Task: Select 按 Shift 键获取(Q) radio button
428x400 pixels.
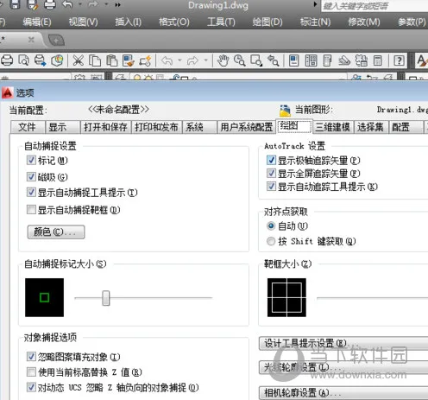Action: point(271,241)
